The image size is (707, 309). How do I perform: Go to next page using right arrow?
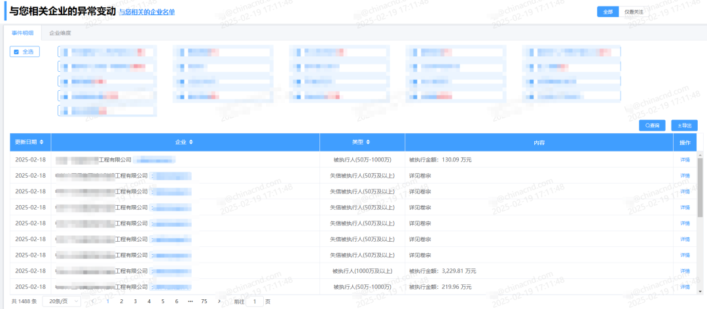click(223, 301)
